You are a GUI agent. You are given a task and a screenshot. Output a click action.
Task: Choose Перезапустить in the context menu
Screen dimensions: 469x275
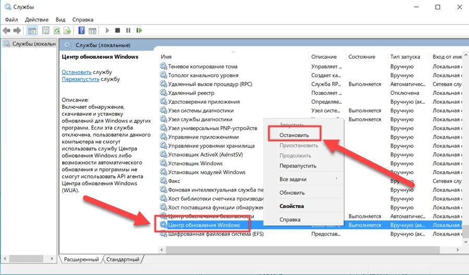pos(298,166)
